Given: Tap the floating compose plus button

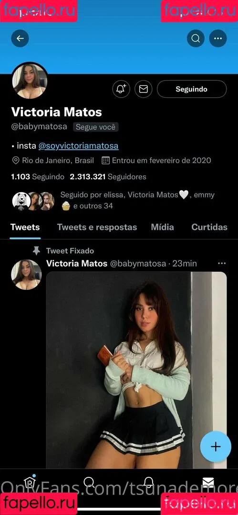Looking at the screenshot, I should [216, 446].
